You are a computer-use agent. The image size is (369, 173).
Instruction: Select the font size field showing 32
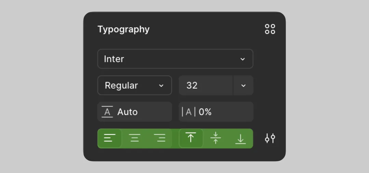pyautogui.click(x=206, y=85)
